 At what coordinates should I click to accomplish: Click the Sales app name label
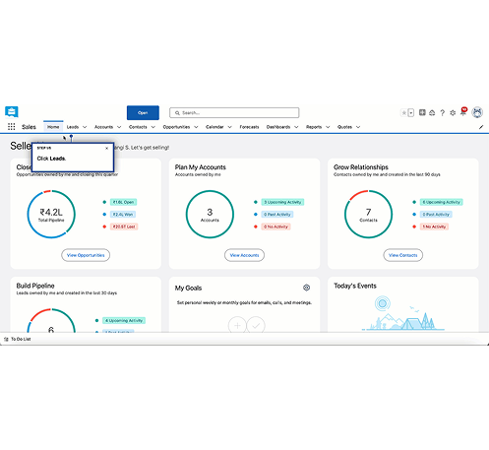(x=29, y=127)
